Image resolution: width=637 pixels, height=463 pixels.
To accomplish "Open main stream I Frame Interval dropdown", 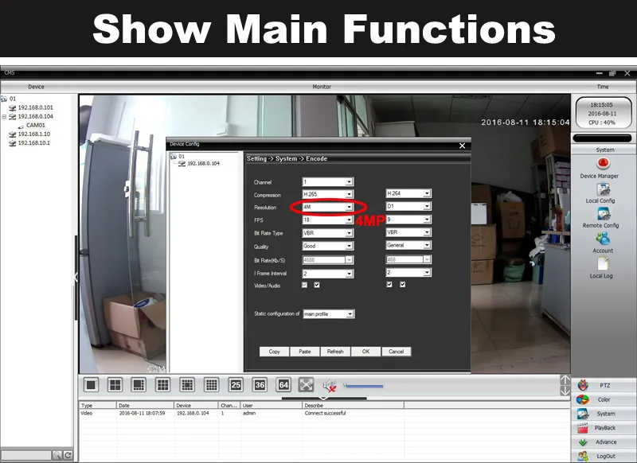I will point(328,274).
